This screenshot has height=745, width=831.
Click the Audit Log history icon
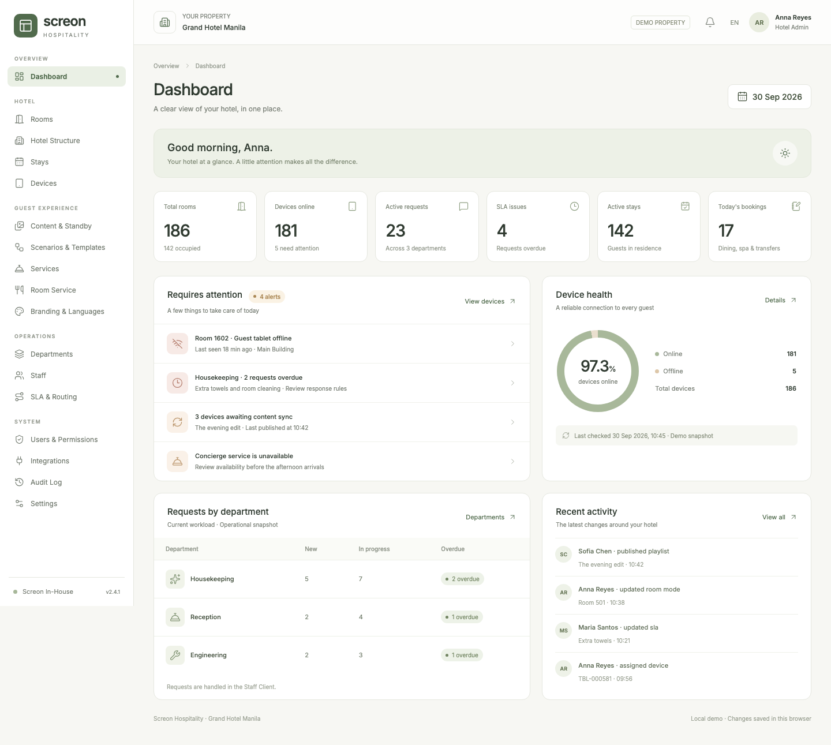pos(19,482)
